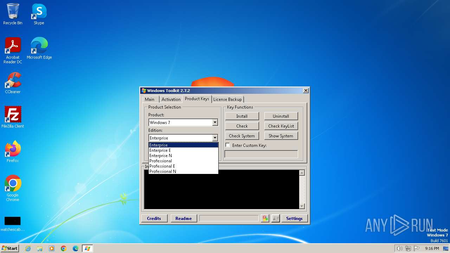
Task: Click the Show System button
Action: coord(281,136)
